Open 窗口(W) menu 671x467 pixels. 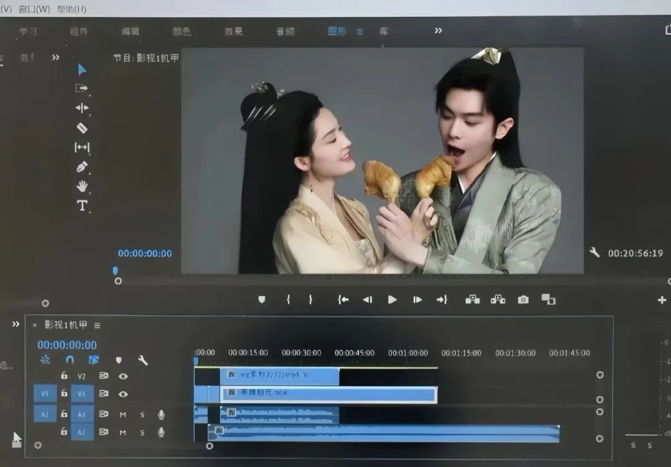34,9
